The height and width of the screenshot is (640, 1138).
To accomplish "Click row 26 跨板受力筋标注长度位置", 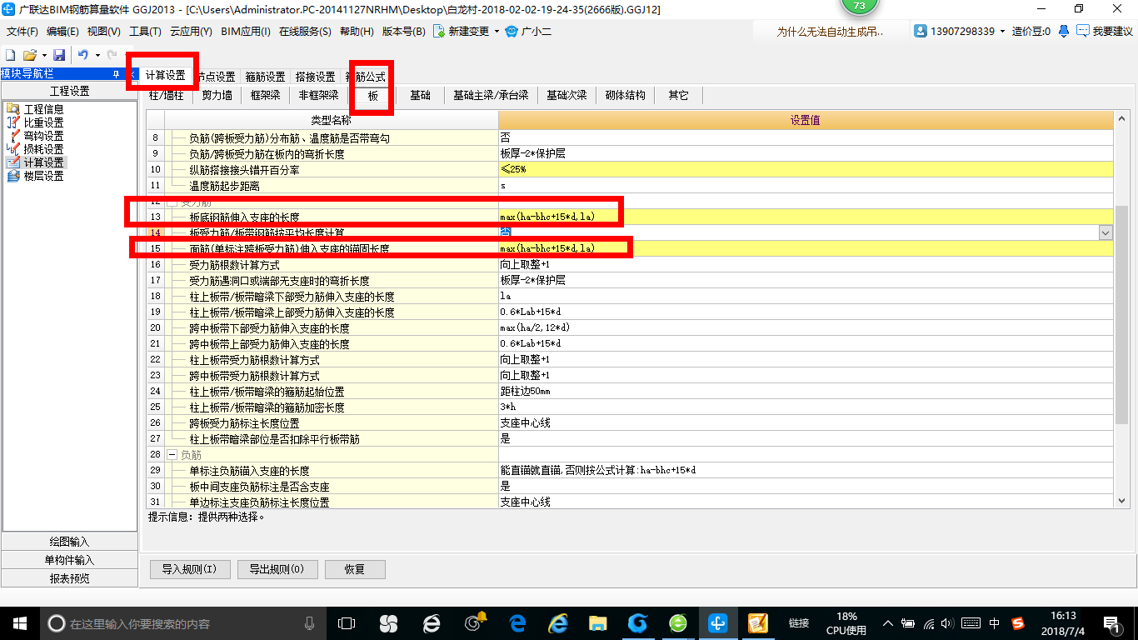I will pyautogui.click(x=331, y=422).
